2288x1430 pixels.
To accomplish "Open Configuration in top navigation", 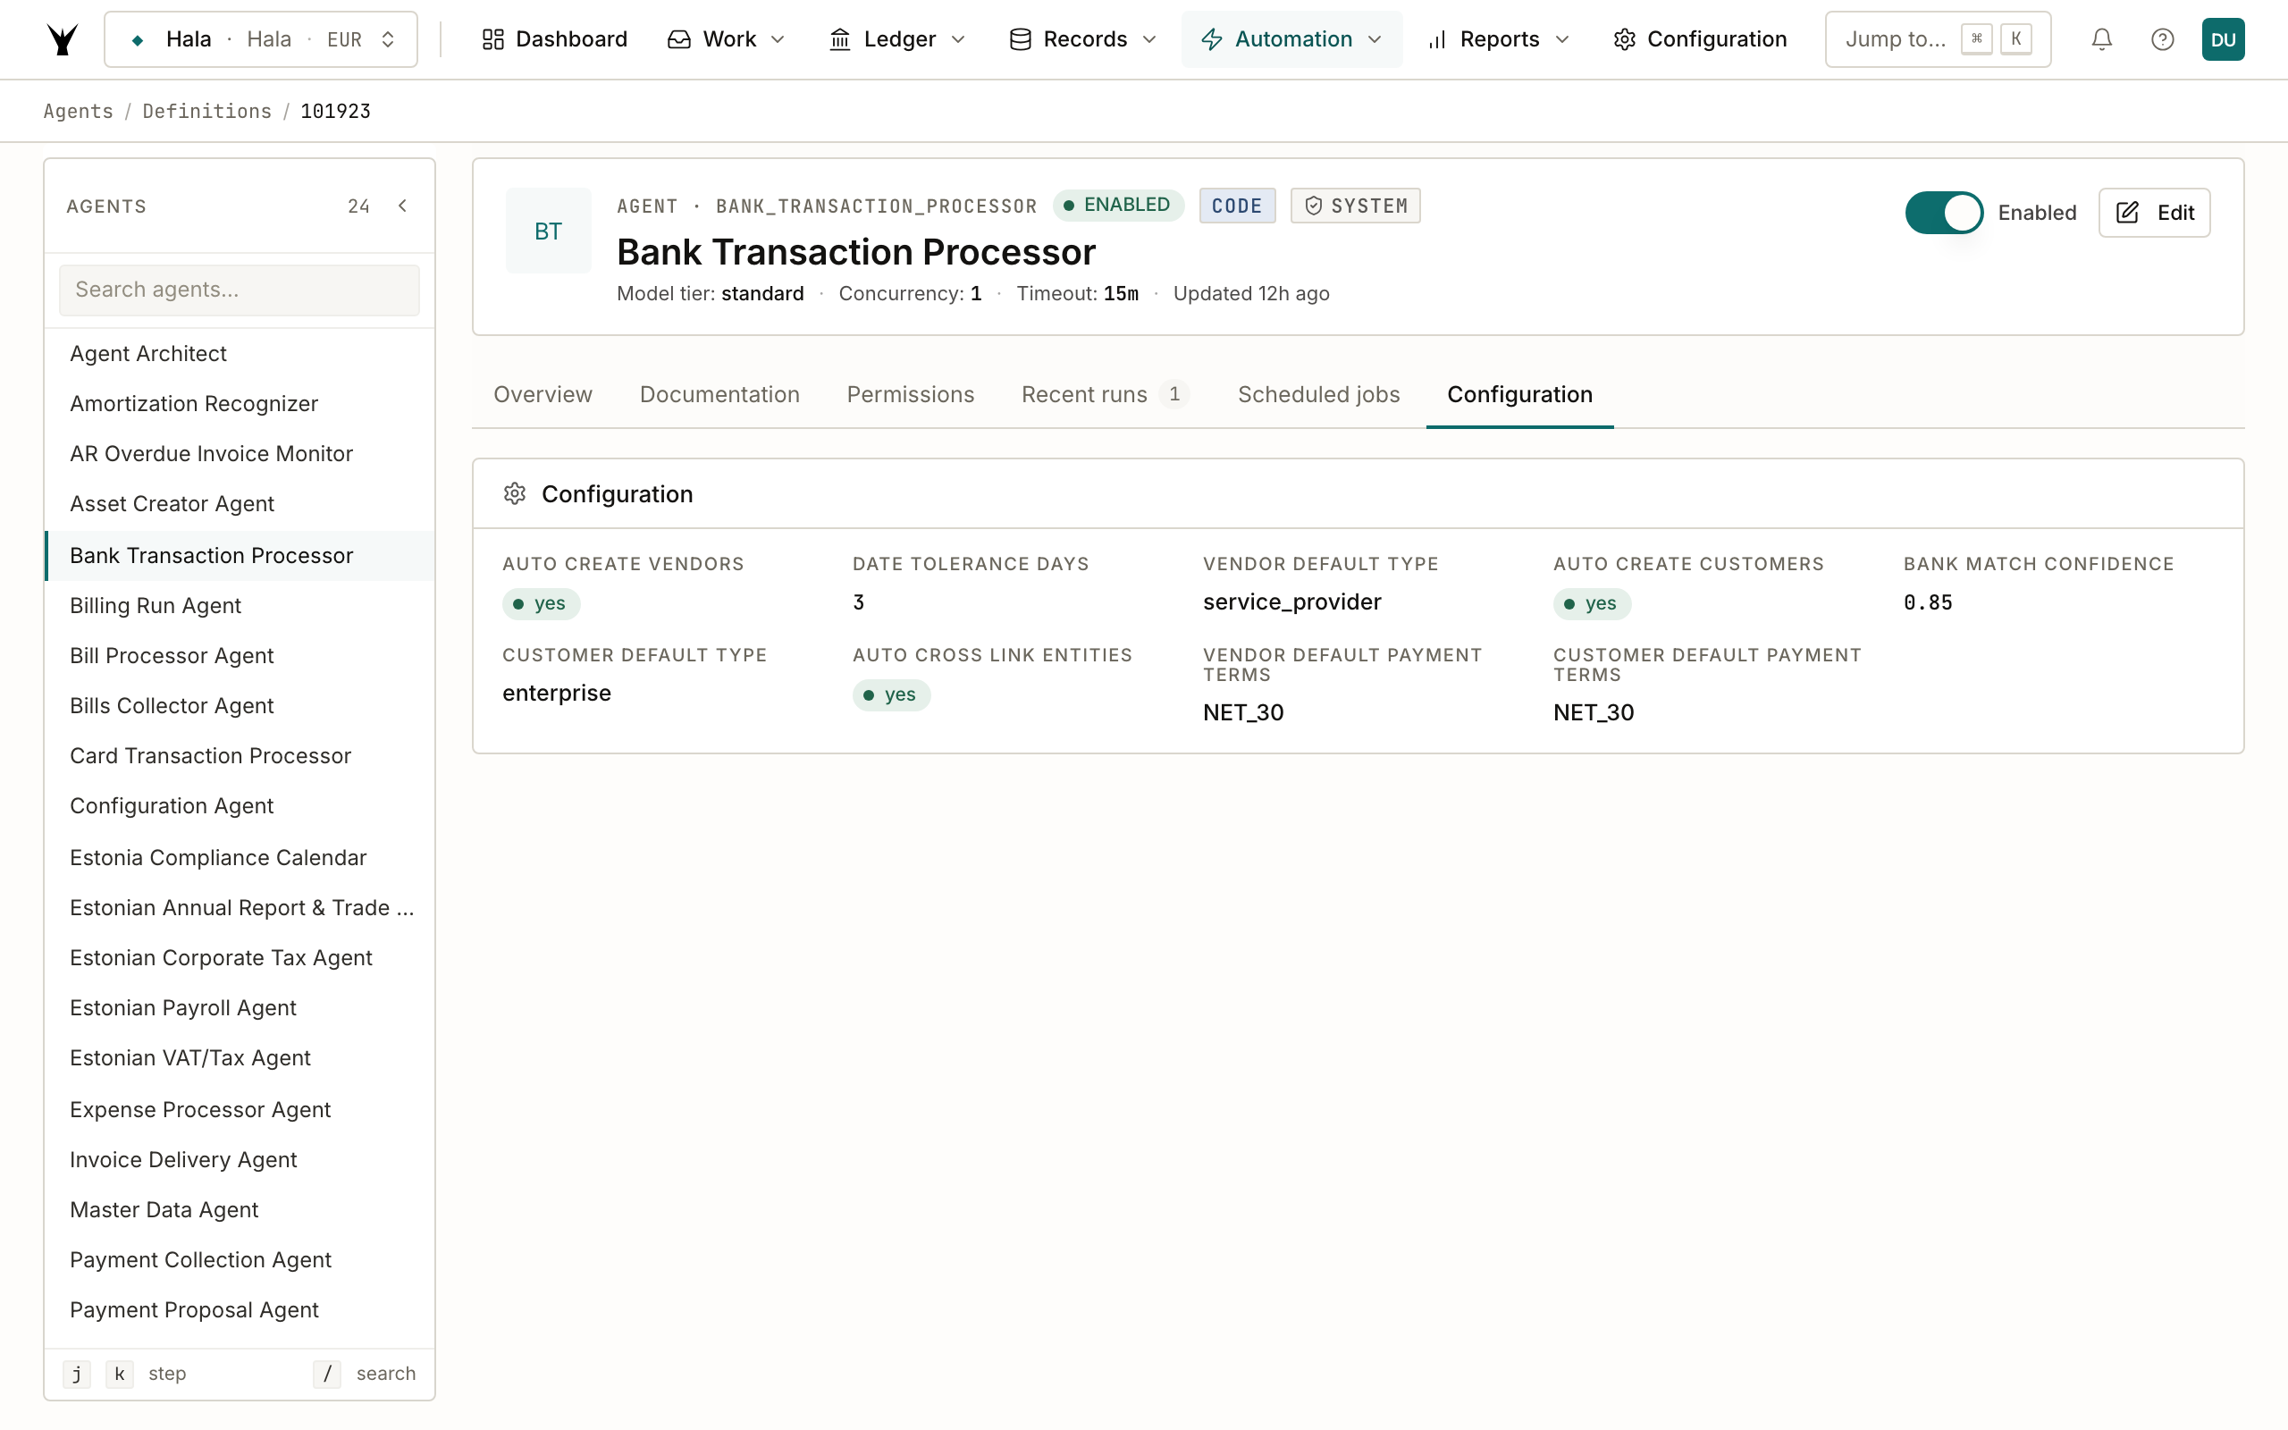I will click(1700, 38).
